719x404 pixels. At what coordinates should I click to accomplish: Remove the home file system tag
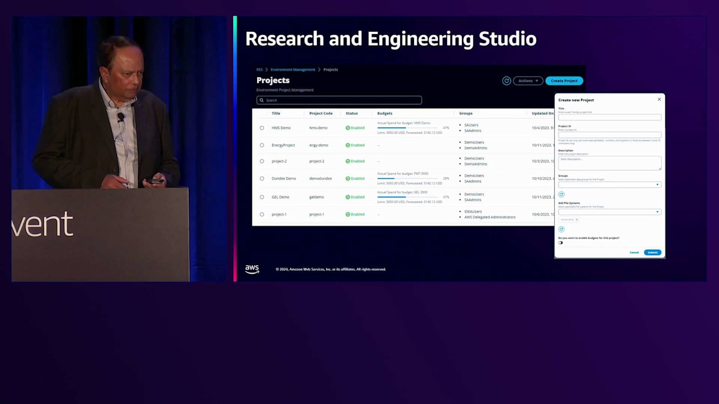pyautogui.click(x=577, y=220)
